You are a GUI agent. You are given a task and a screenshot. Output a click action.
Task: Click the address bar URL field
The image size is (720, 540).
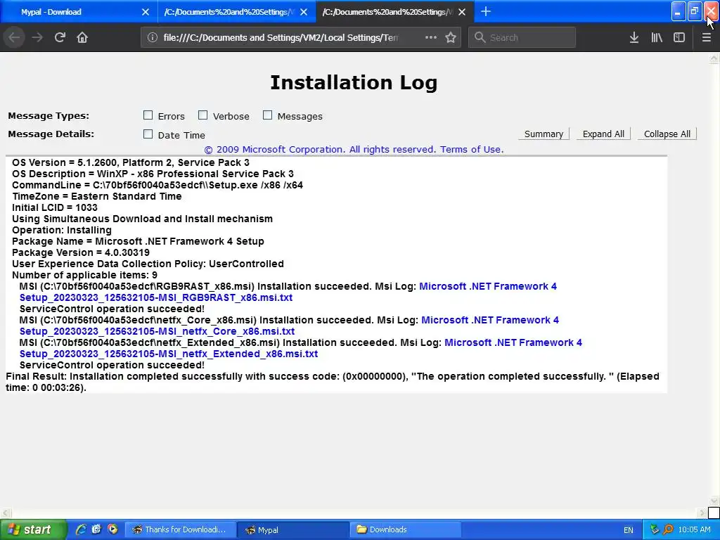281,38
